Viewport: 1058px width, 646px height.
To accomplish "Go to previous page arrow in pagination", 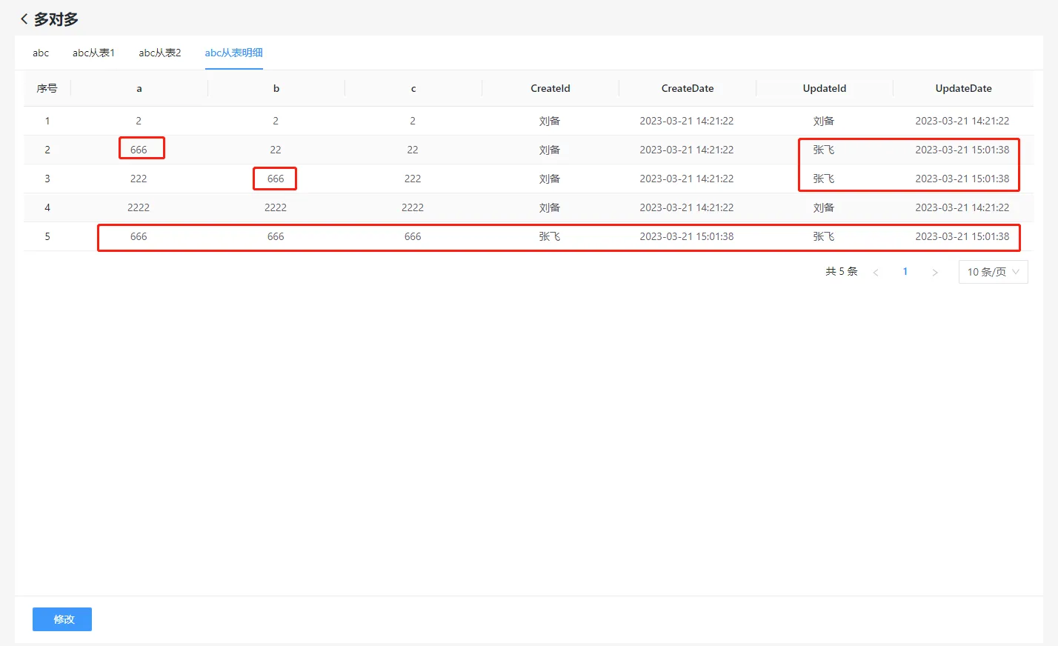I will [876, 273].
